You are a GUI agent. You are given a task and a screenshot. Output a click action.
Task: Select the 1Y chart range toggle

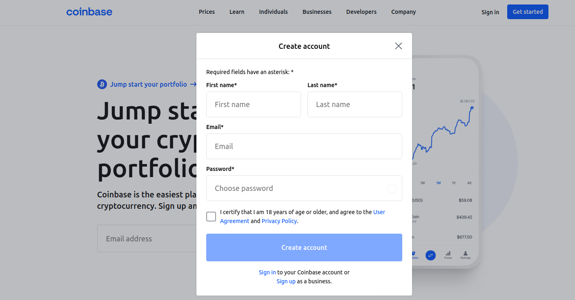click(x=454, y=183)
